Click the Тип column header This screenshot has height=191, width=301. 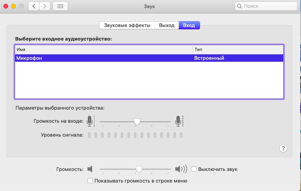(x=238, y=50)
